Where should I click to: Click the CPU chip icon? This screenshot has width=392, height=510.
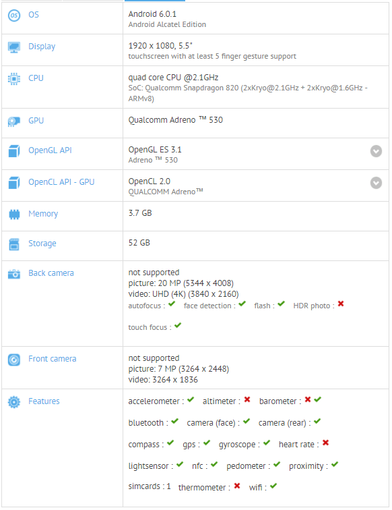pos(14,79)
